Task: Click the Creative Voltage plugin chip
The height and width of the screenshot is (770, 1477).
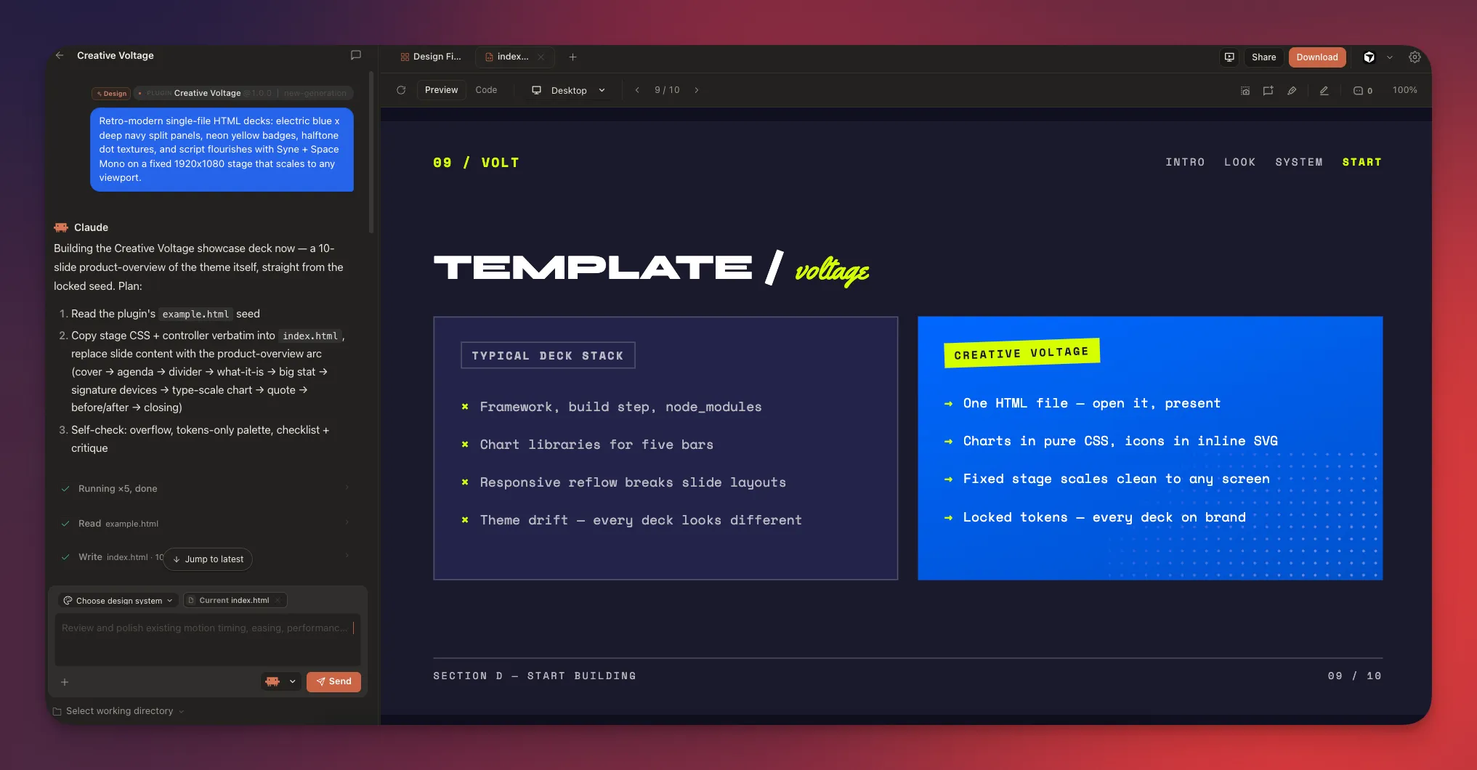Action: tap(243, 93)
